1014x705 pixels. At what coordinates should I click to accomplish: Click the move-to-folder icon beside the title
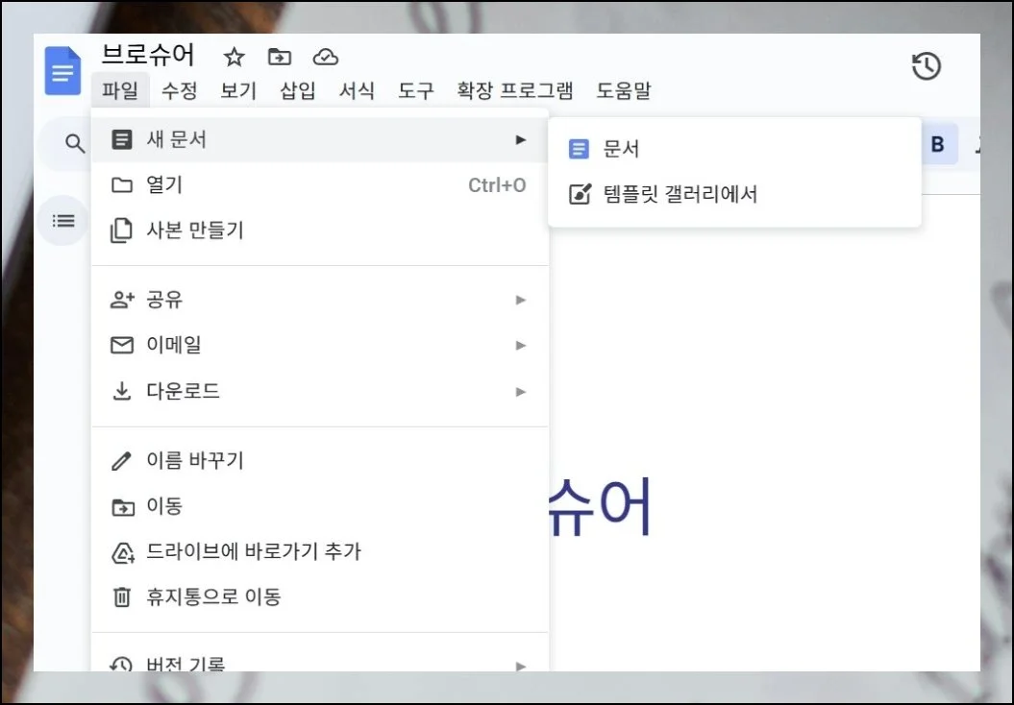pyautogui.click(x=280, y=56)
